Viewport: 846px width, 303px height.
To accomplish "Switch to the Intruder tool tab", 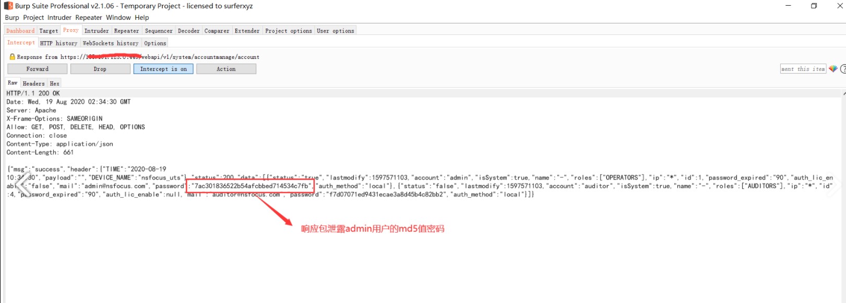I will pyautogui.click(x=97, y=31).
